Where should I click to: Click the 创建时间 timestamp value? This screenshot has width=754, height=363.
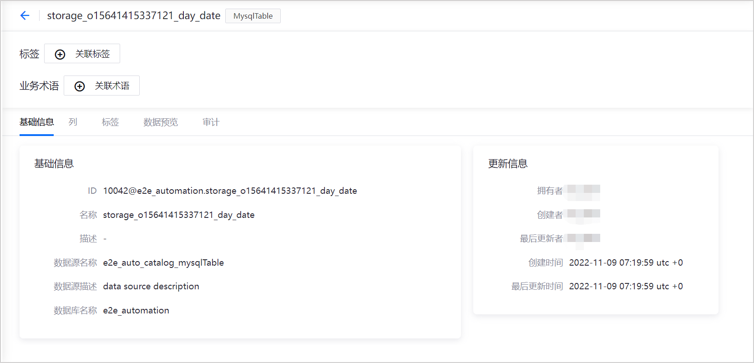click(x=626, y=262)
